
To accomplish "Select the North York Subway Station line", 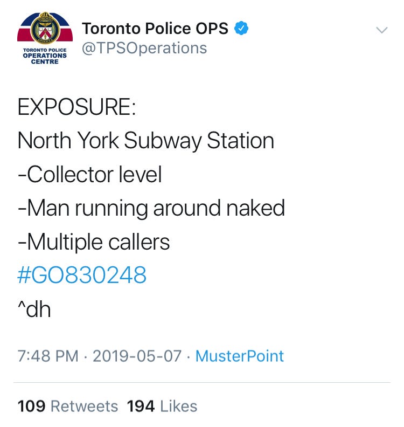I will 145,141.
